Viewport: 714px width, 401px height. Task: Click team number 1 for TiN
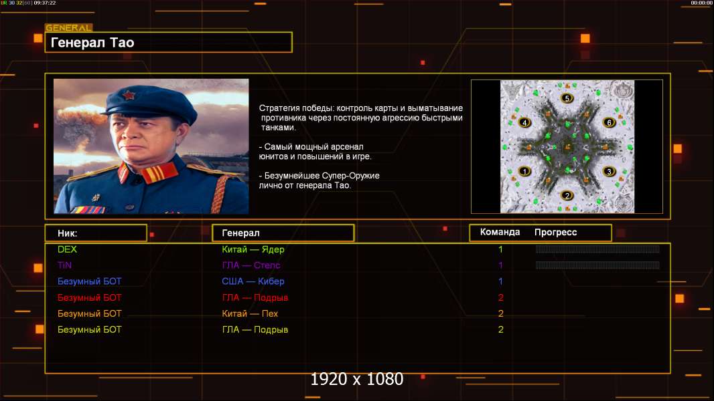point(500,265)
